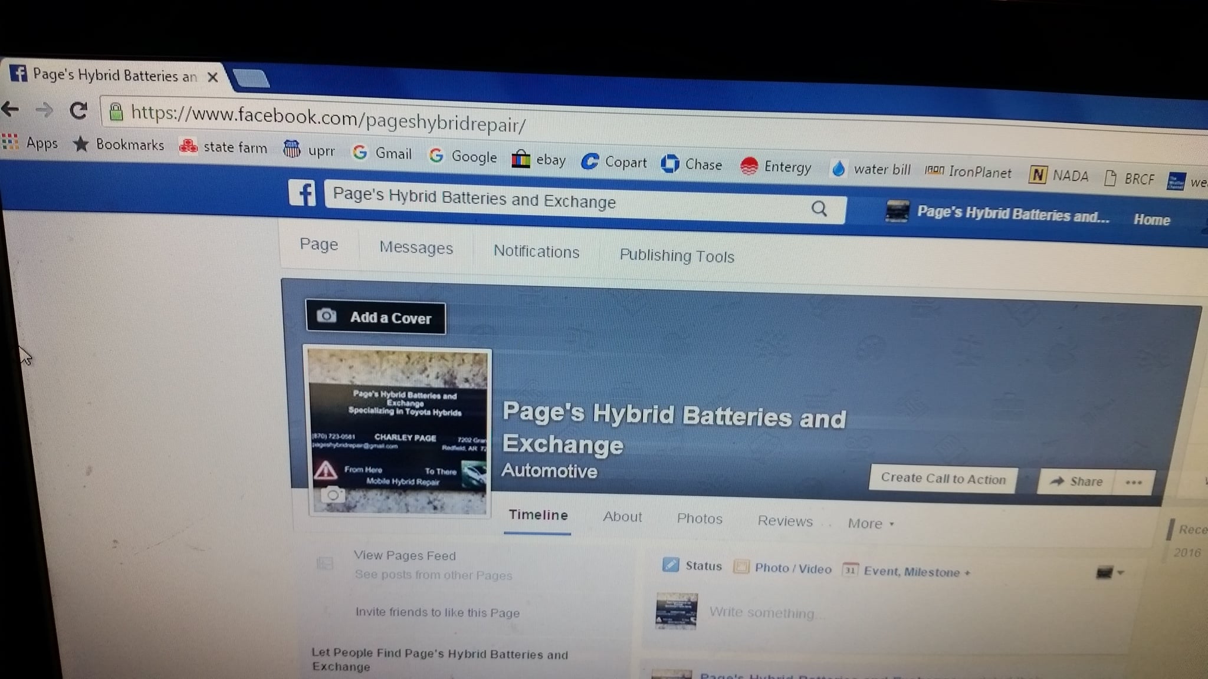Click the browser forward arrow
Viewport: 1208px width, 679px height.
tap(44, 110)
